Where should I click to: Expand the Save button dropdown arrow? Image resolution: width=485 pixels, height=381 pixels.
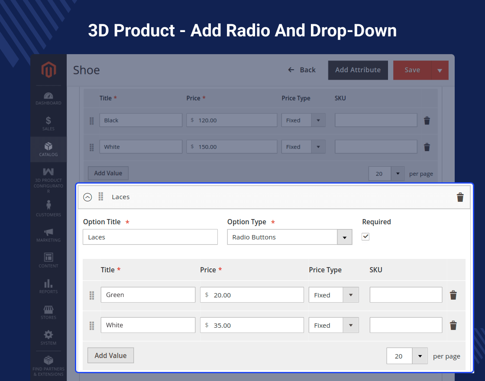click(x=440, y=71)
